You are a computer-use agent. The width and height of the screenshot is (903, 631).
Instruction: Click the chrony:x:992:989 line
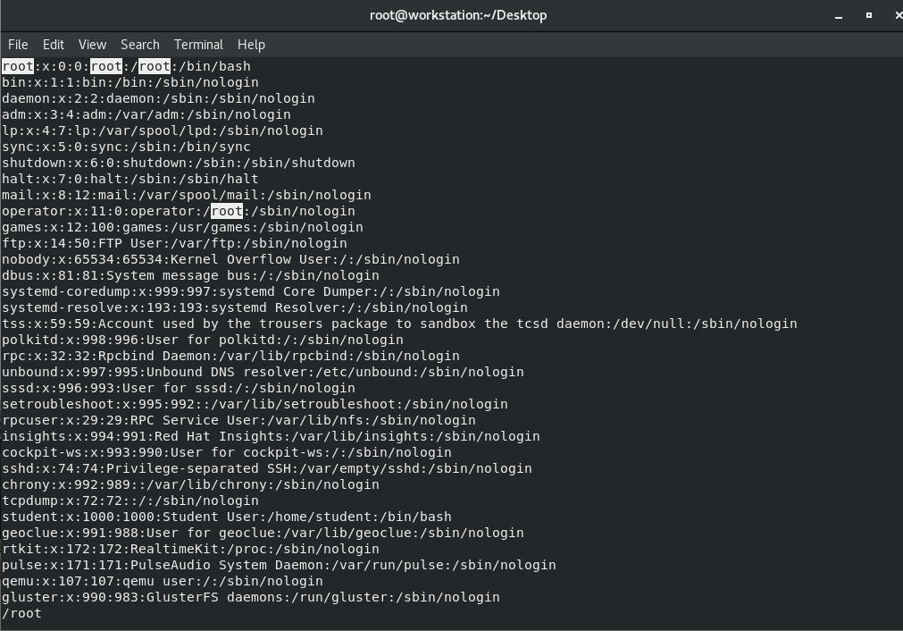point(190,485)
